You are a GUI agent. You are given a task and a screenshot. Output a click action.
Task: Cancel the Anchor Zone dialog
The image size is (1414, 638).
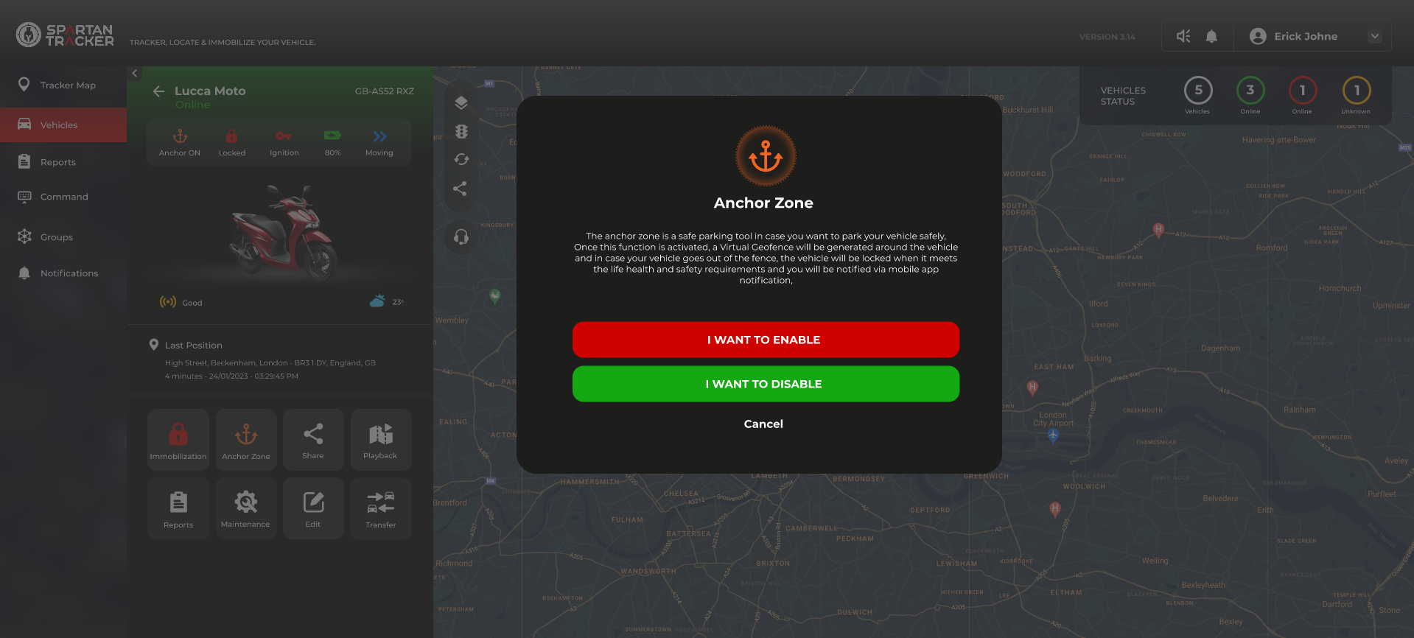763,424
